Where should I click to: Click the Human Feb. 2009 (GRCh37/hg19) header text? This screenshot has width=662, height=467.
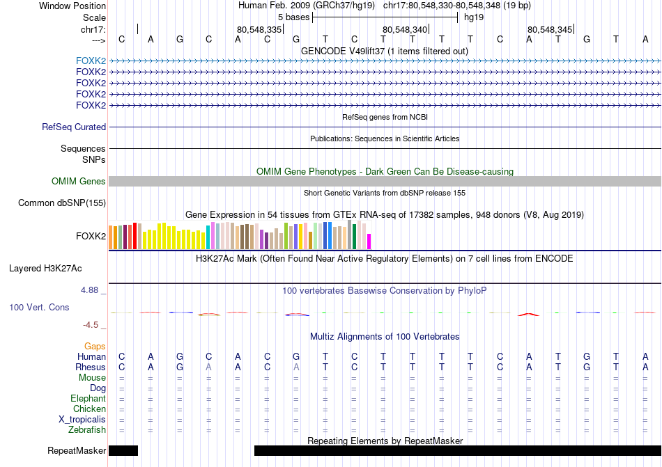307,6
